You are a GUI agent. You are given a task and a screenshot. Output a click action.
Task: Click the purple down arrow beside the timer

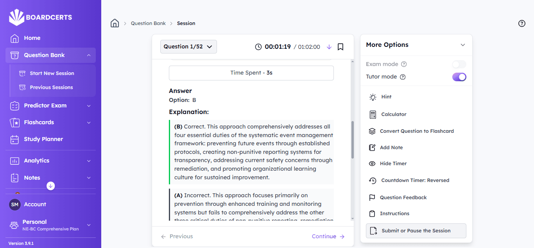[329, 47]
